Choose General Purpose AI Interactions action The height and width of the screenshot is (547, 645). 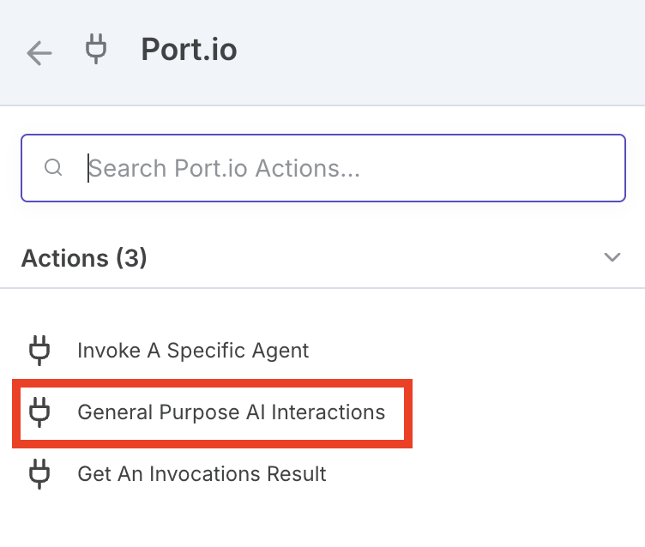point(231,412)
